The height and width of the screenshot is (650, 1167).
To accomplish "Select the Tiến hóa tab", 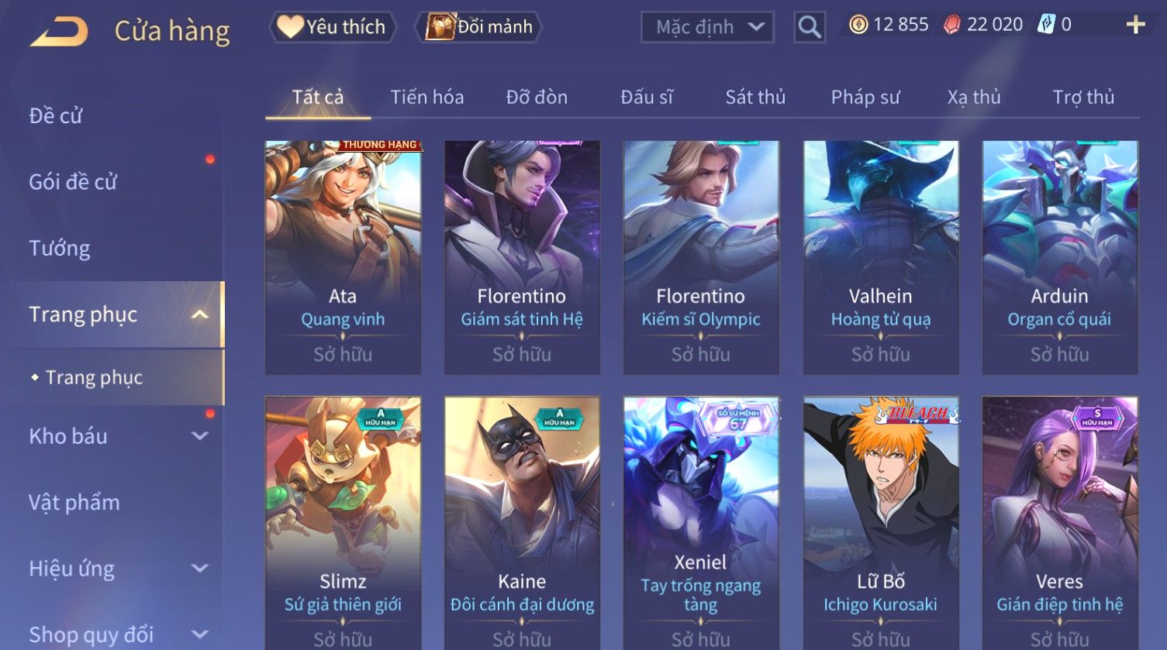I will tap(427, 97).
